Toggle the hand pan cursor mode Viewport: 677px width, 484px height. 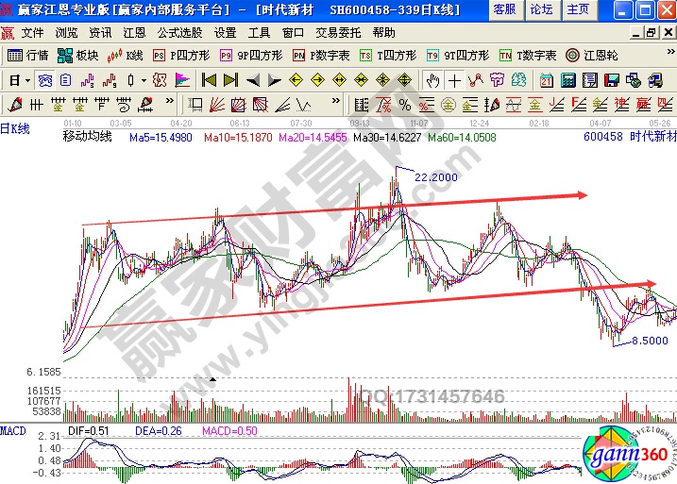[x=432, y=80]
